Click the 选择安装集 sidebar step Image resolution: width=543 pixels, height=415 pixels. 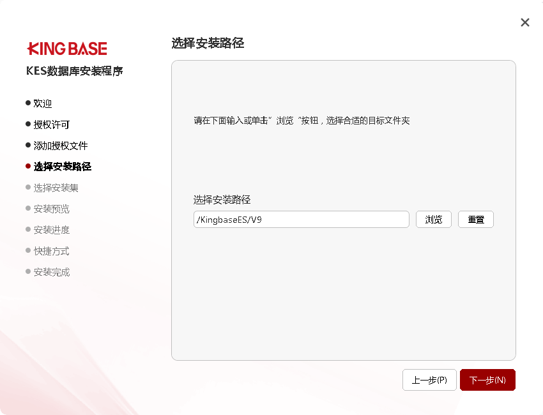[x=56, y=188]
